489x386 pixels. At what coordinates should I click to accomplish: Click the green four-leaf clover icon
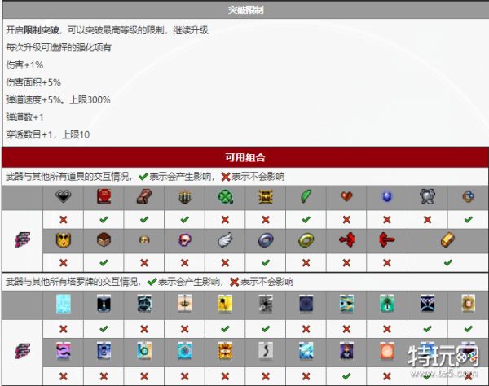[224, 197]
